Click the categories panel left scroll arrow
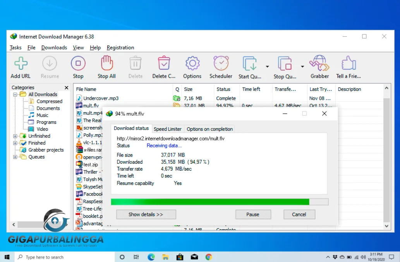Screen dimensions: 400x262 (14, 224)
